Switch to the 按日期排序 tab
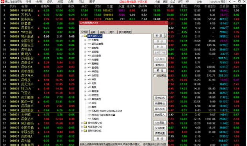The width and height of the screenshot is (247, 146). coord(125,32)
